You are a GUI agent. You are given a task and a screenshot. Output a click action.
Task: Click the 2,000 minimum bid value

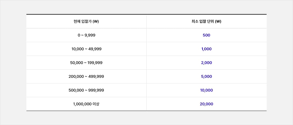point(206,63)
